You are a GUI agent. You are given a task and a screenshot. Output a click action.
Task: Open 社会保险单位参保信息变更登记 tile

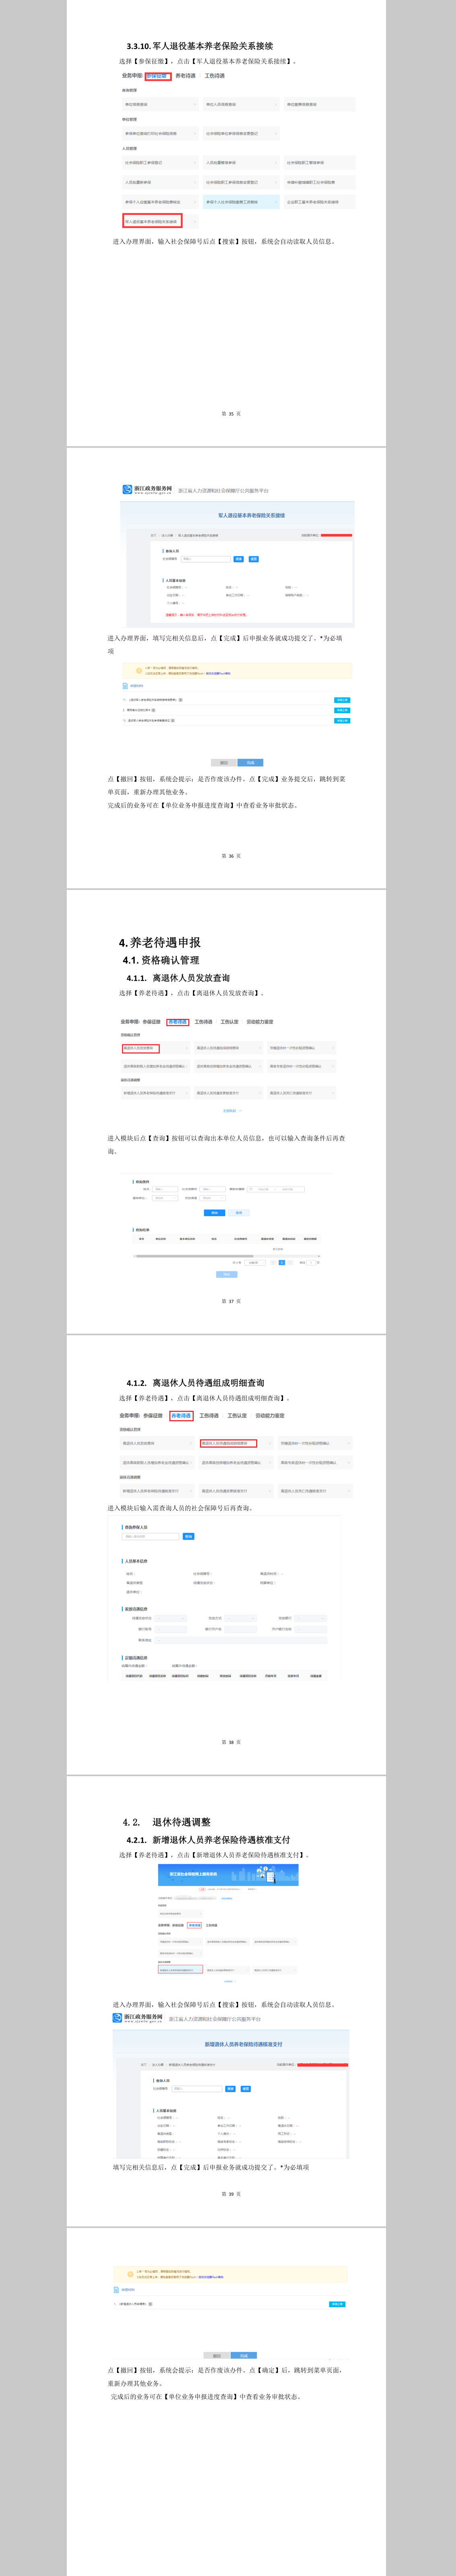[240, 133]
